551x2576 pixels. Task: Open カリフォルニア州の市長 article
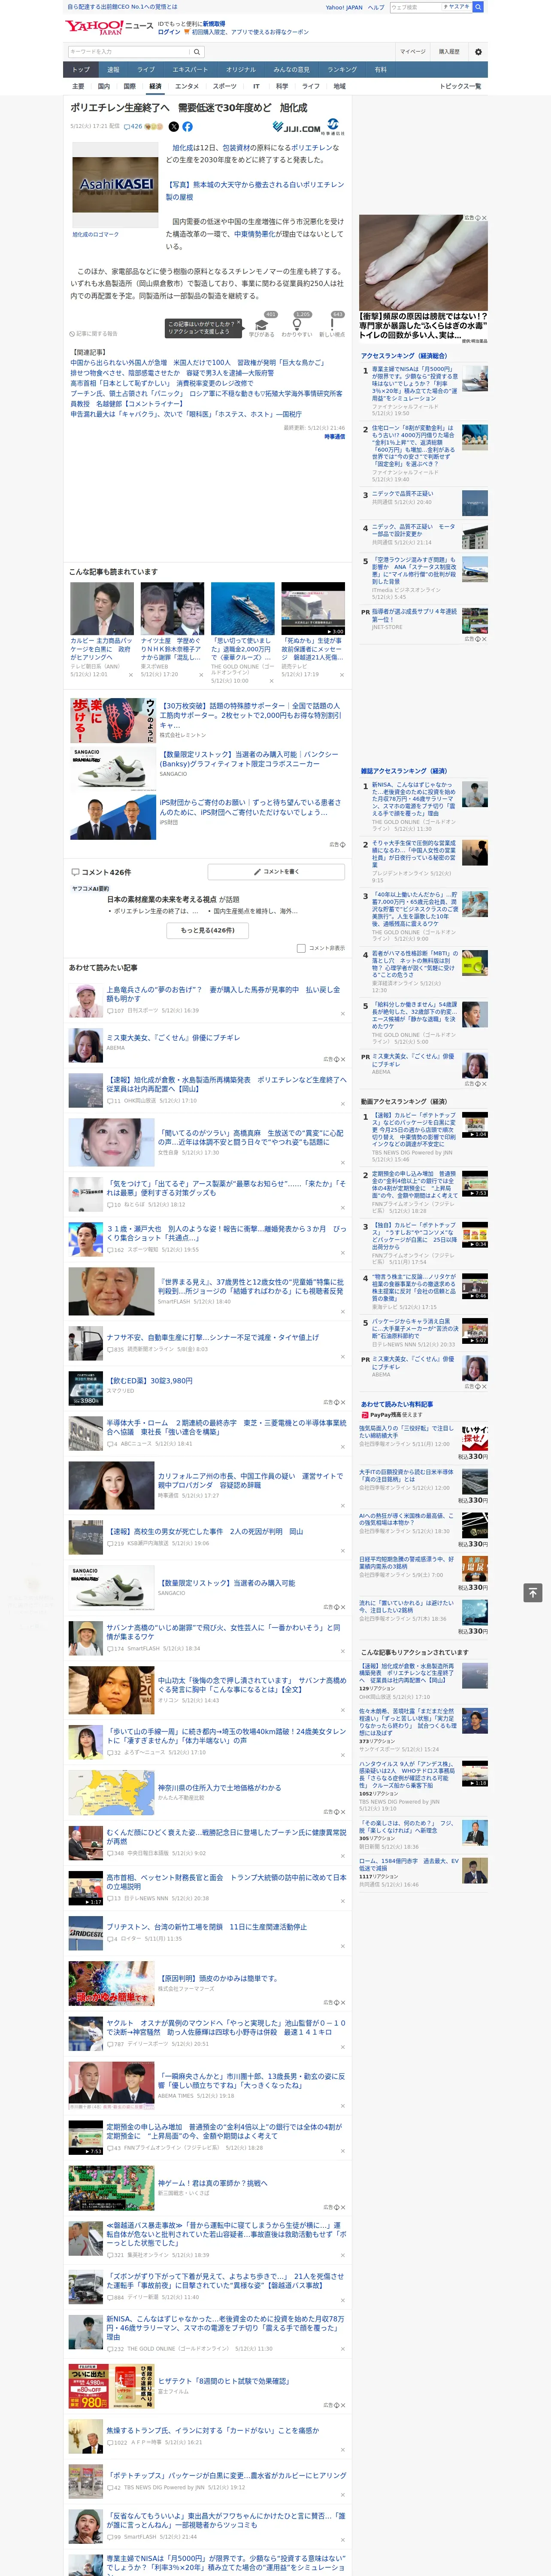250,1481
